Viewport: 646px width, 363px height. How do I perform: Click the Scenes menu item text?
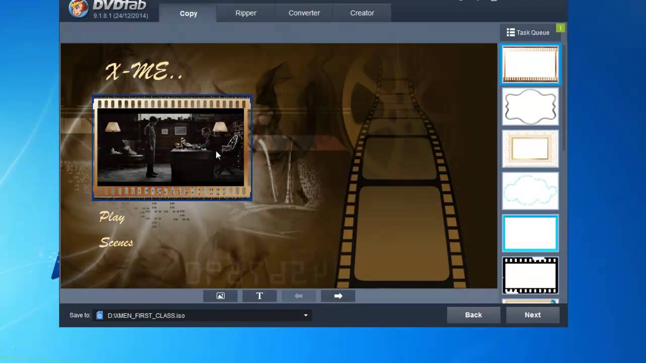tap(117, 243)
